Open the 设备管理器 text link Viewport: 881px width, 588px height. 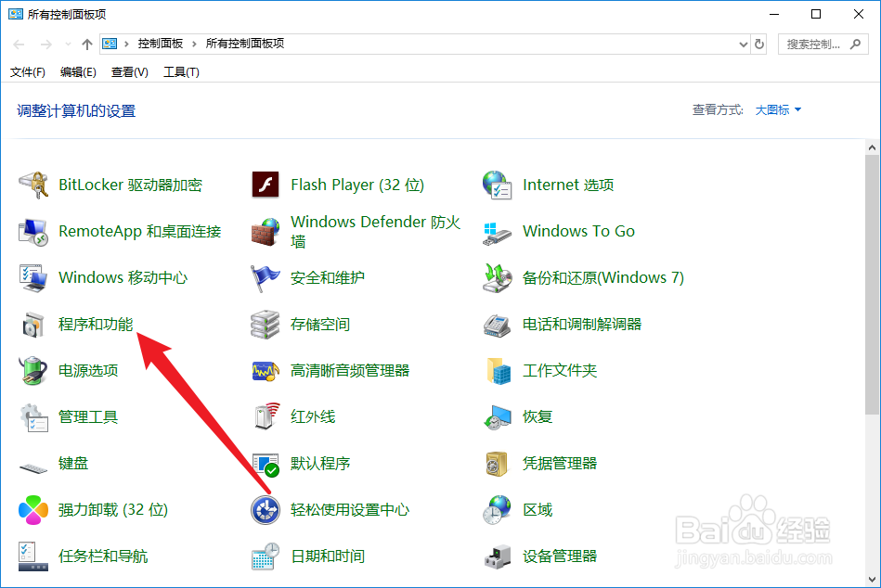(560, 556)
